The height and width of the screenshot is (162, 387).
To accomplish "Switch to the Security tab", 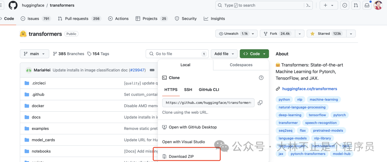I will 186,19.
